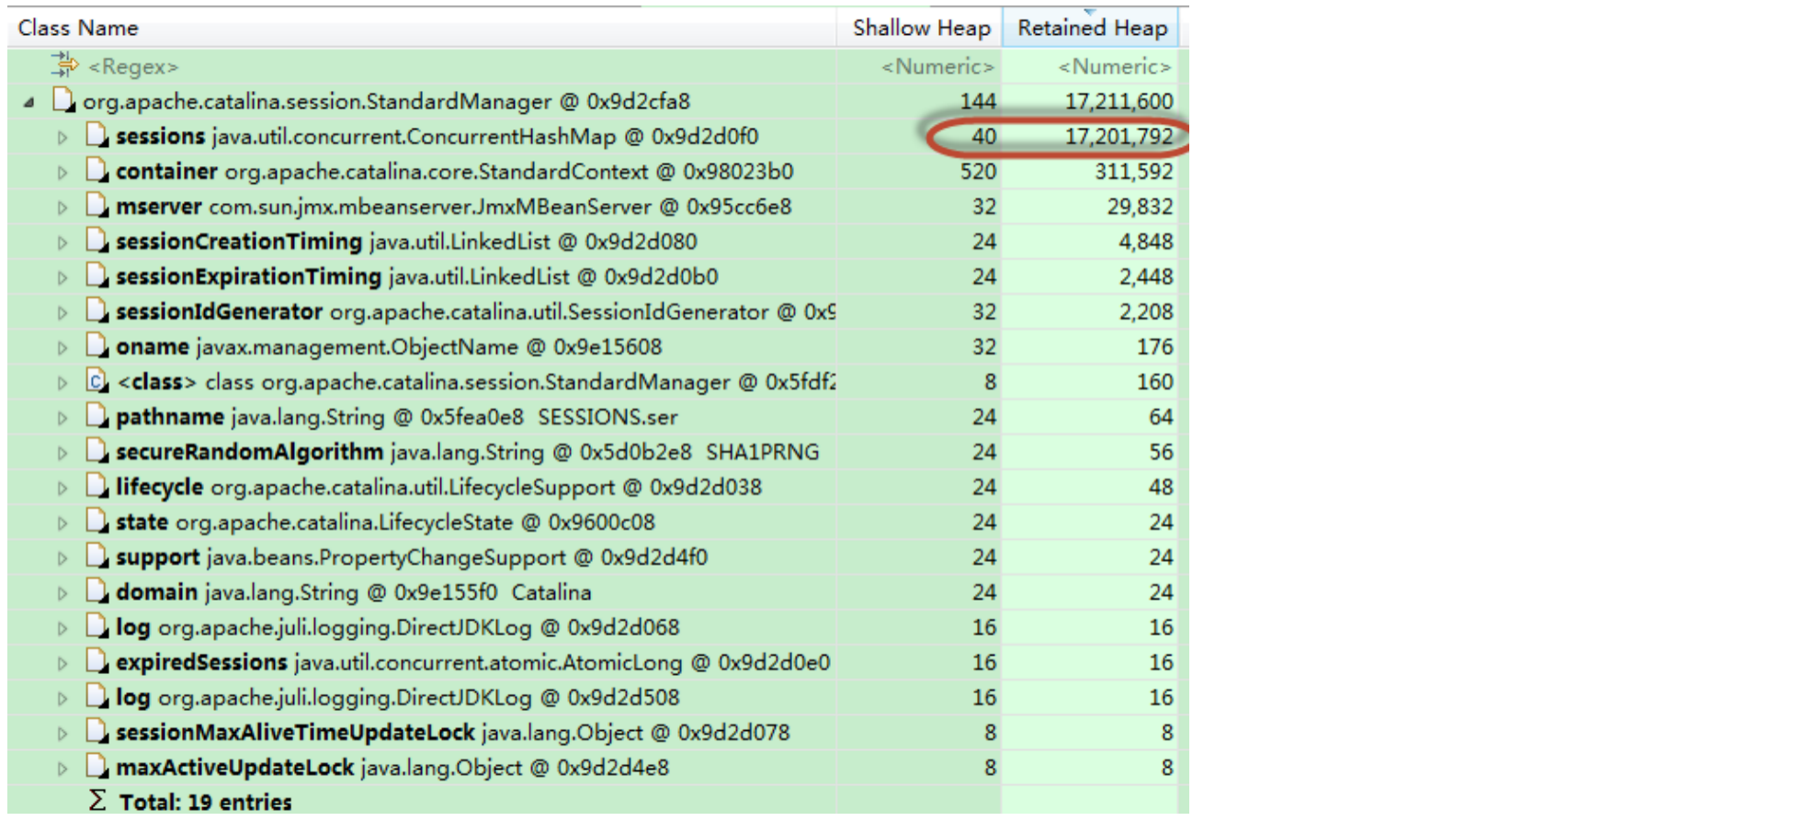This screenshot has width=1794, height=821.
Task: Expand the oname ObjectName row
Action: pyautogui.click(x=62, y=348)
